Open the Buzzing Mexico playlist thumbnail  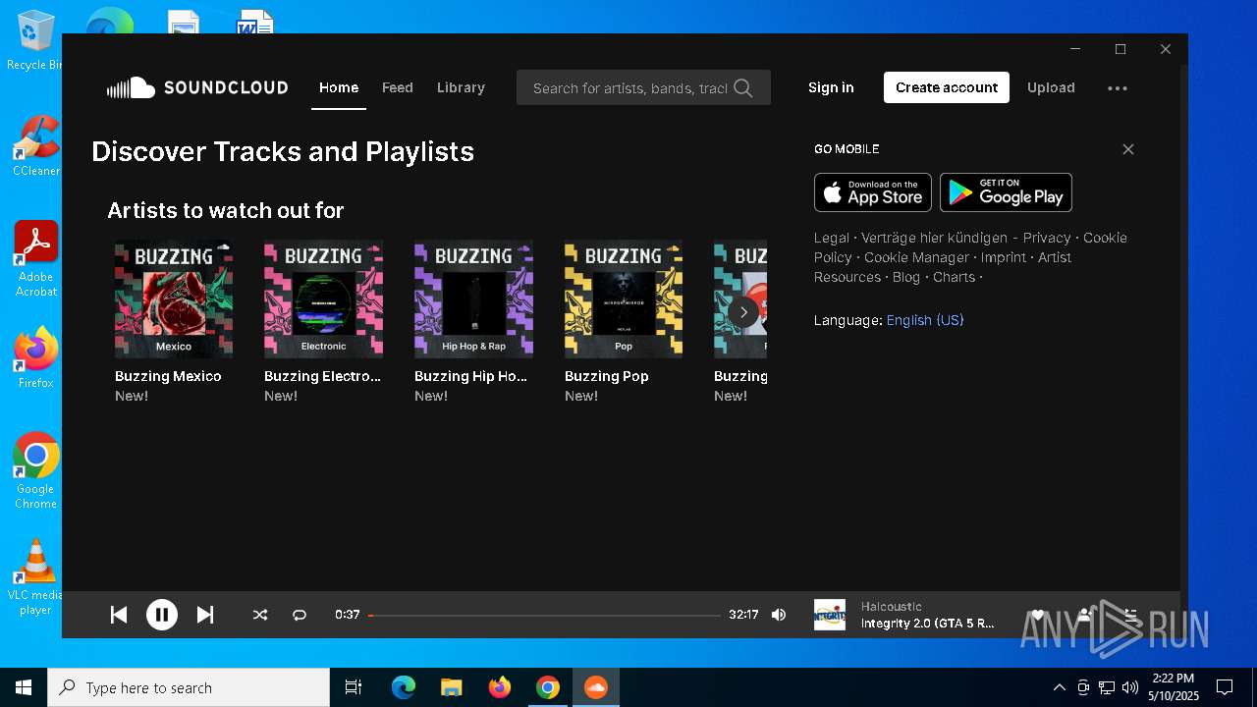pyautogui.click(x=174, y=299)
